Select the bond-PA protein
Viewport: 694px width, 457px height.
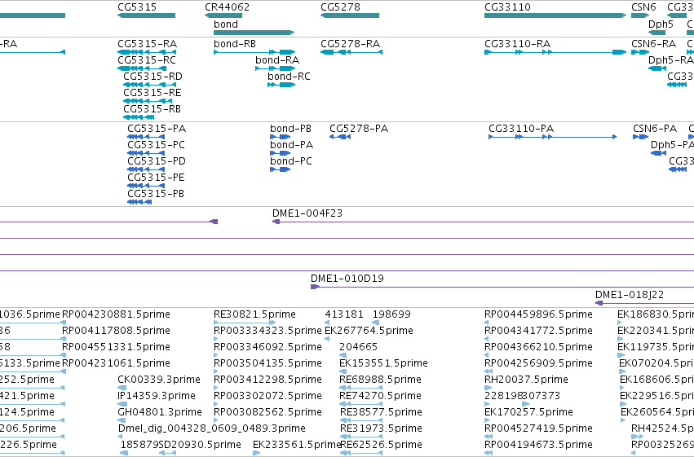coord(281,153)
